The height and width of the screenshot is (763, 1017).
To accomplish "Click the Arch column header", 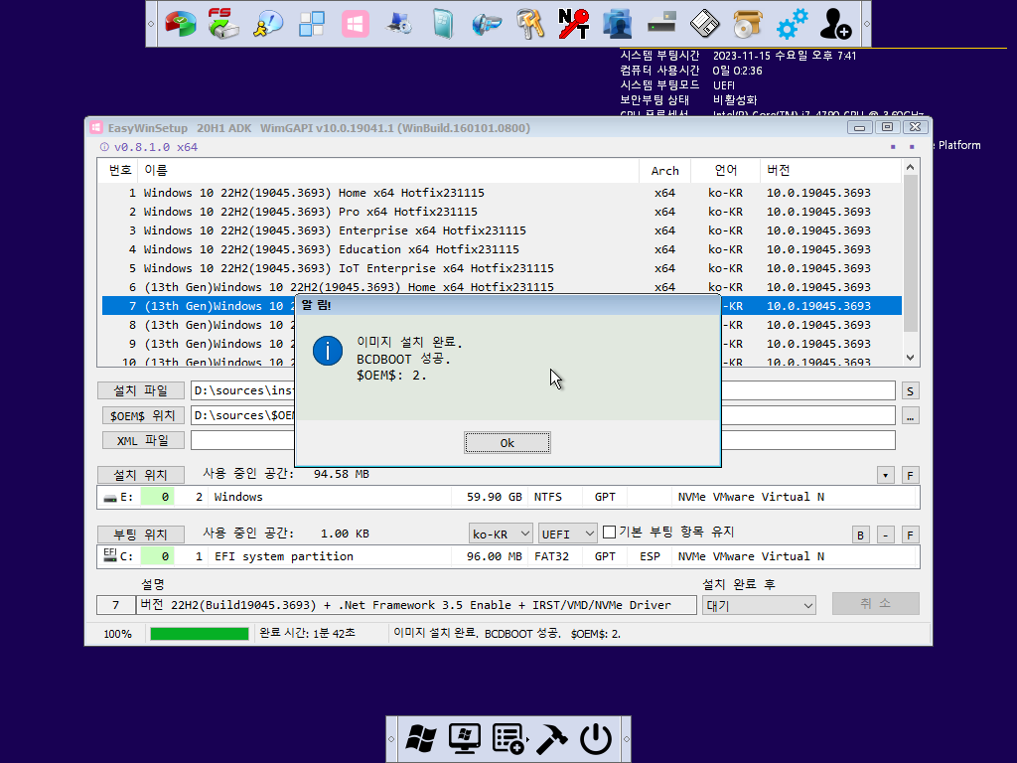I will click(x=664, y=170).
